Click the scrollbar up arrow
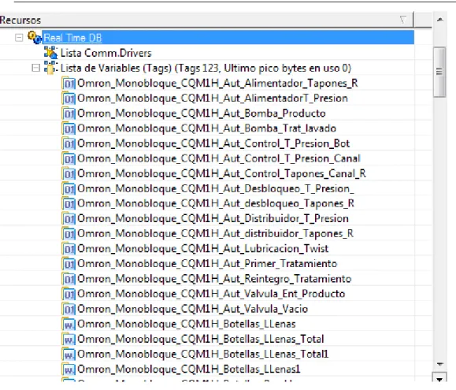Image resolution: width=456 pixels, height=390 pixels. pyautogui.click(x=440, y=20)
